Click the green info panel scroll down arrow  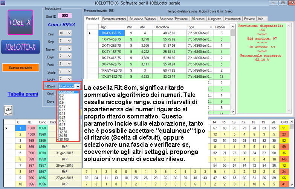tap(289, 111)
